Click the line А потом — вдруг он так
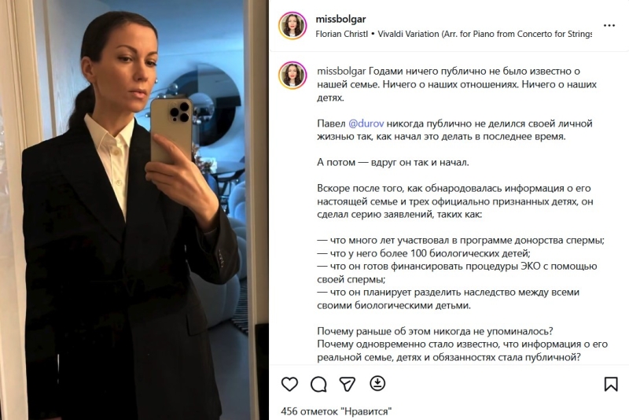 392,163
